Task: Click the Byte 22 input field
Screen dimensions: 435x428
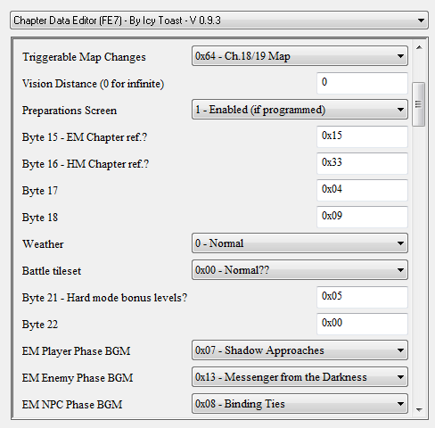Action: (x=362, y=324)
